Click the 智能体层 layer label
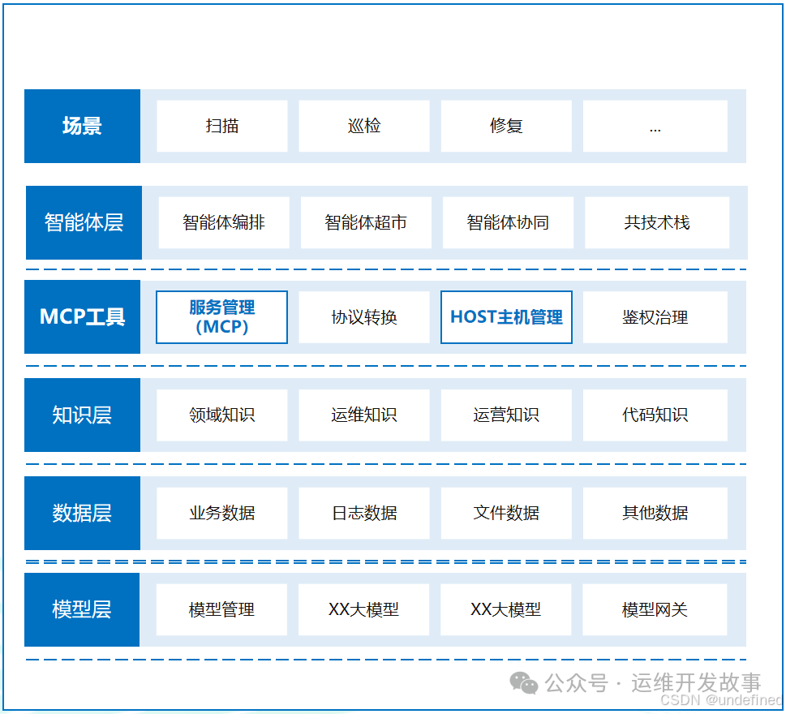786x714 pixels. coord(84,222)
